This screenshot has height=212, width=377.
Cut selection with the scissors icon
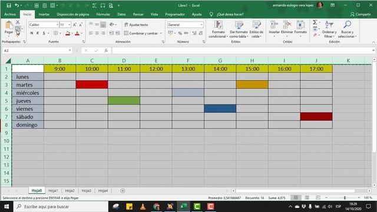pyautogui.click(x=18, y=22)
